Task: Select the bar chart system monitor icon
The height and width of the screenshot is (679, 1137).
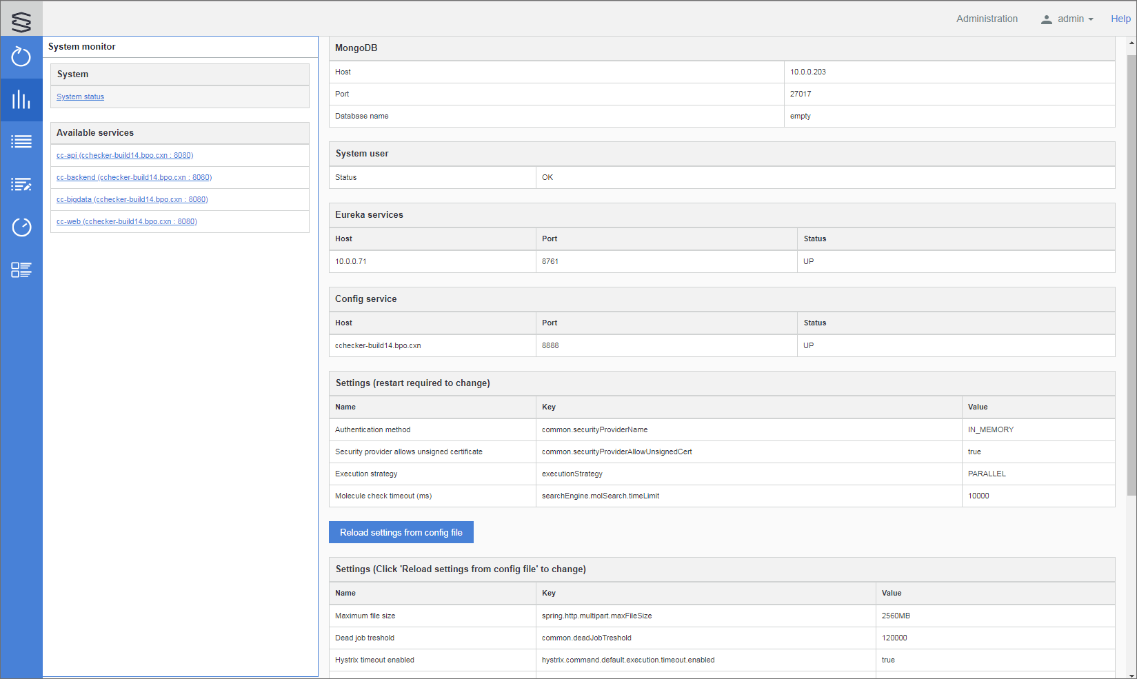Action: click(21, 100)
